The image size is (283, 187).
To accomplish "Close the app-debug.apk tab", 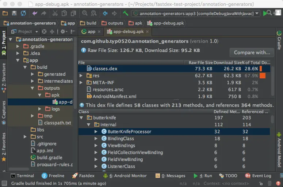I will (x=147, y=31).
